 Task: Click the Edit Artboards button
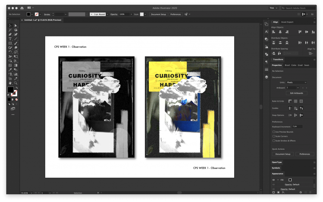pos(297,93)
